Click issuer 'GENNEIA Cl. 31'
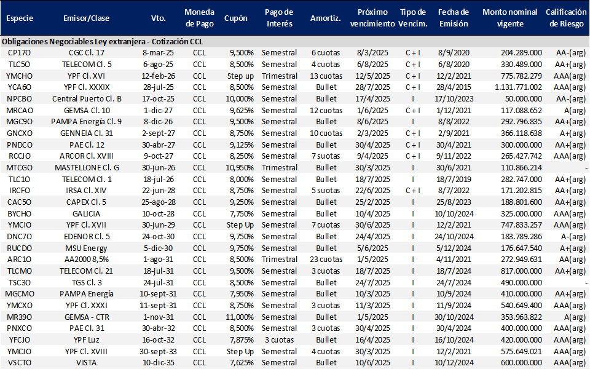 pos(87,133)
